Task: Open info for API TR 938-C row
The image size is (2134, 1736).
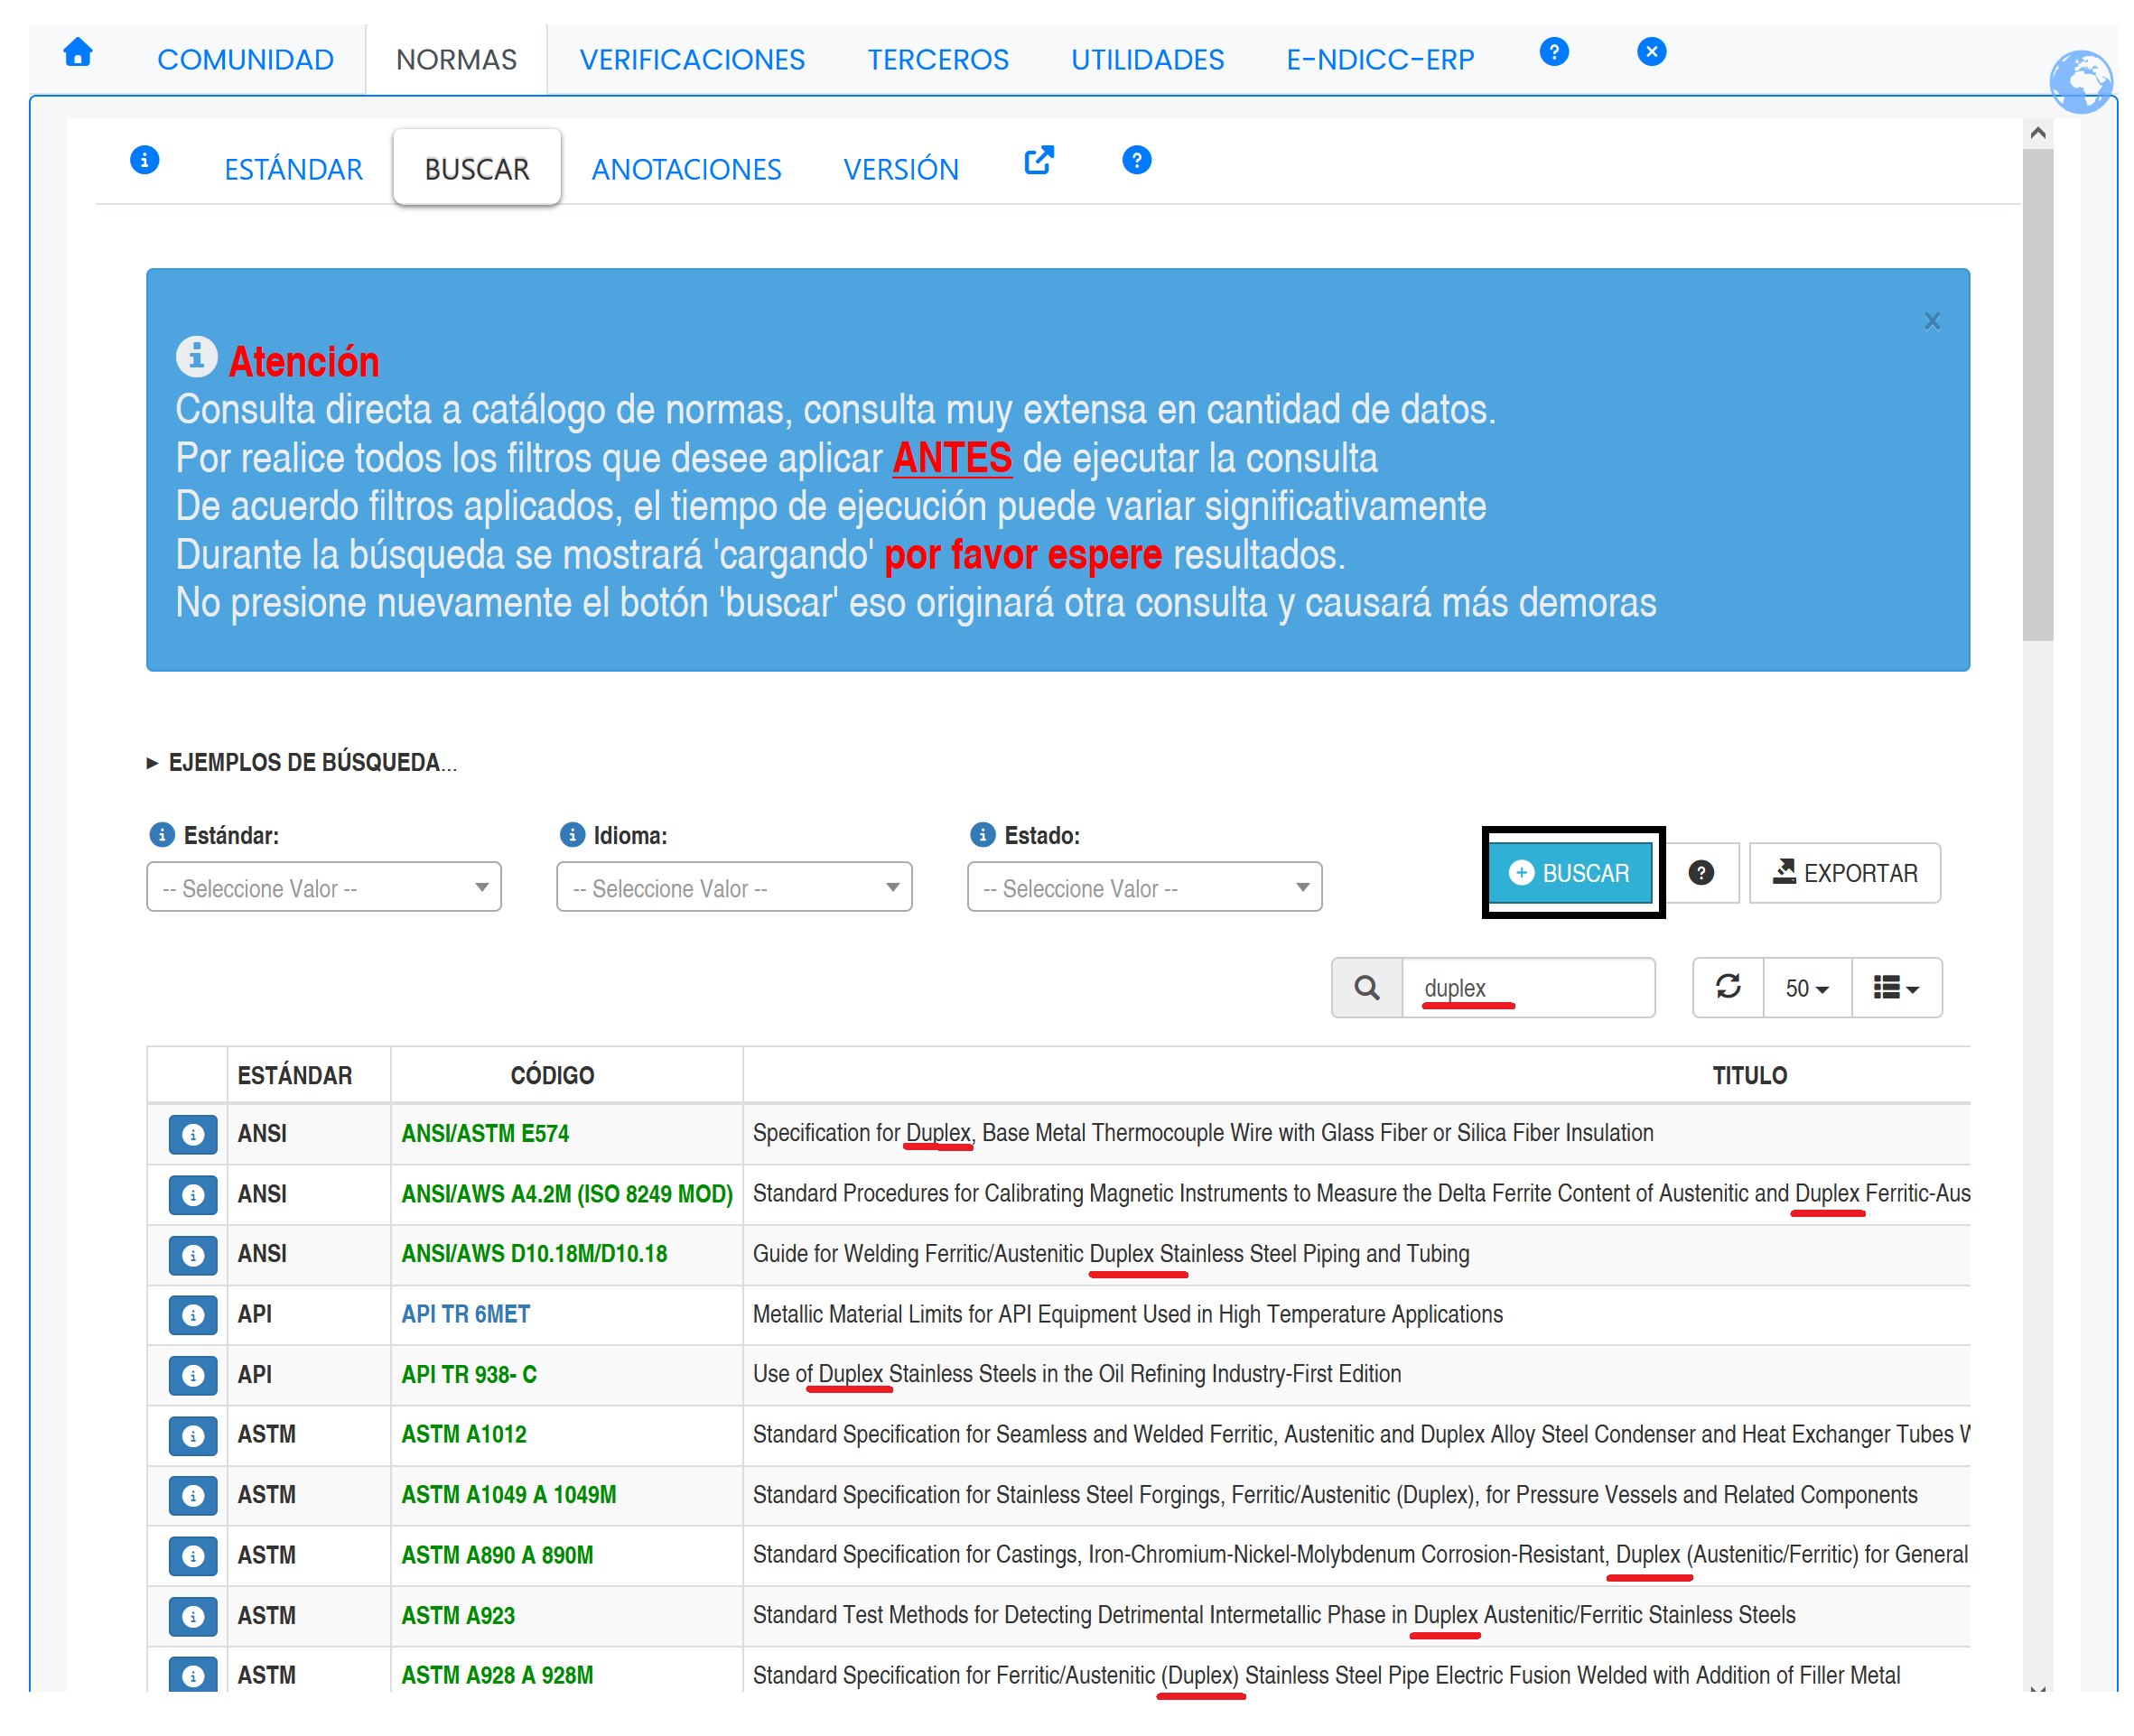Action: pos(192,1375)
